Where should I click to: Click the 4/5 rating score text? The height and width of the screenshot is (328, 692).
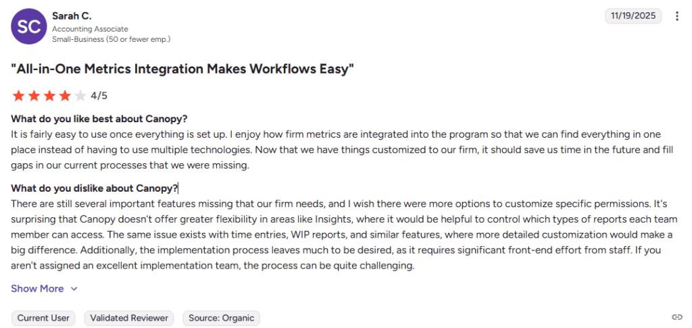point(99,96)
